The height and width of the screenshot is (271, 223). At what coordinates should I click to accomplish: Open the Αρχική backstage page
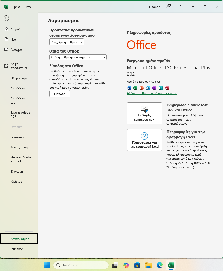[x=19, y=29]
